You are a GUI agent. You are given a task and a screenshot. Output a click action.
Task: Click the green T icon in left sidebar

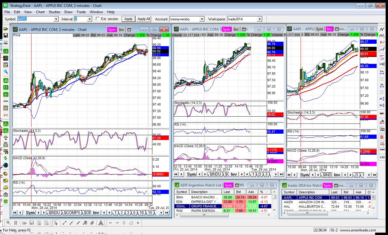5,124
